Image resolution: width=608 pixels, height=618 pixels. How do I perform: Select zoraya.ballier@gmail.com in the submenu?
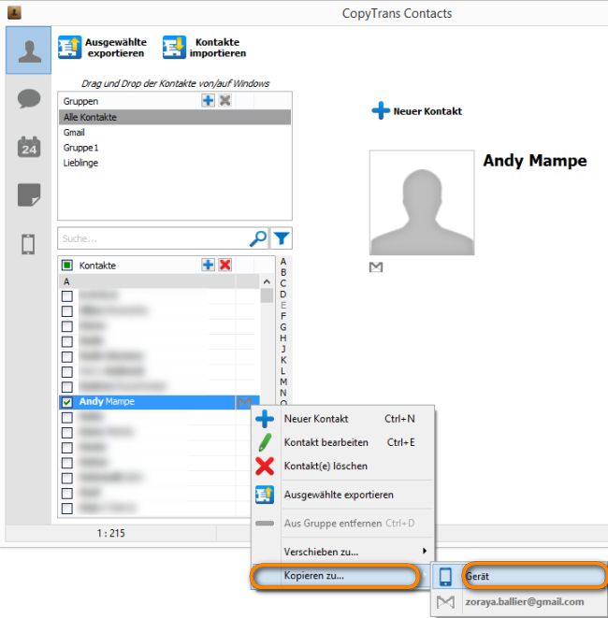click(x=520, y=602)
